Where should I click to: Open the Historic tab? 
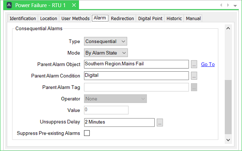(174, 18)
